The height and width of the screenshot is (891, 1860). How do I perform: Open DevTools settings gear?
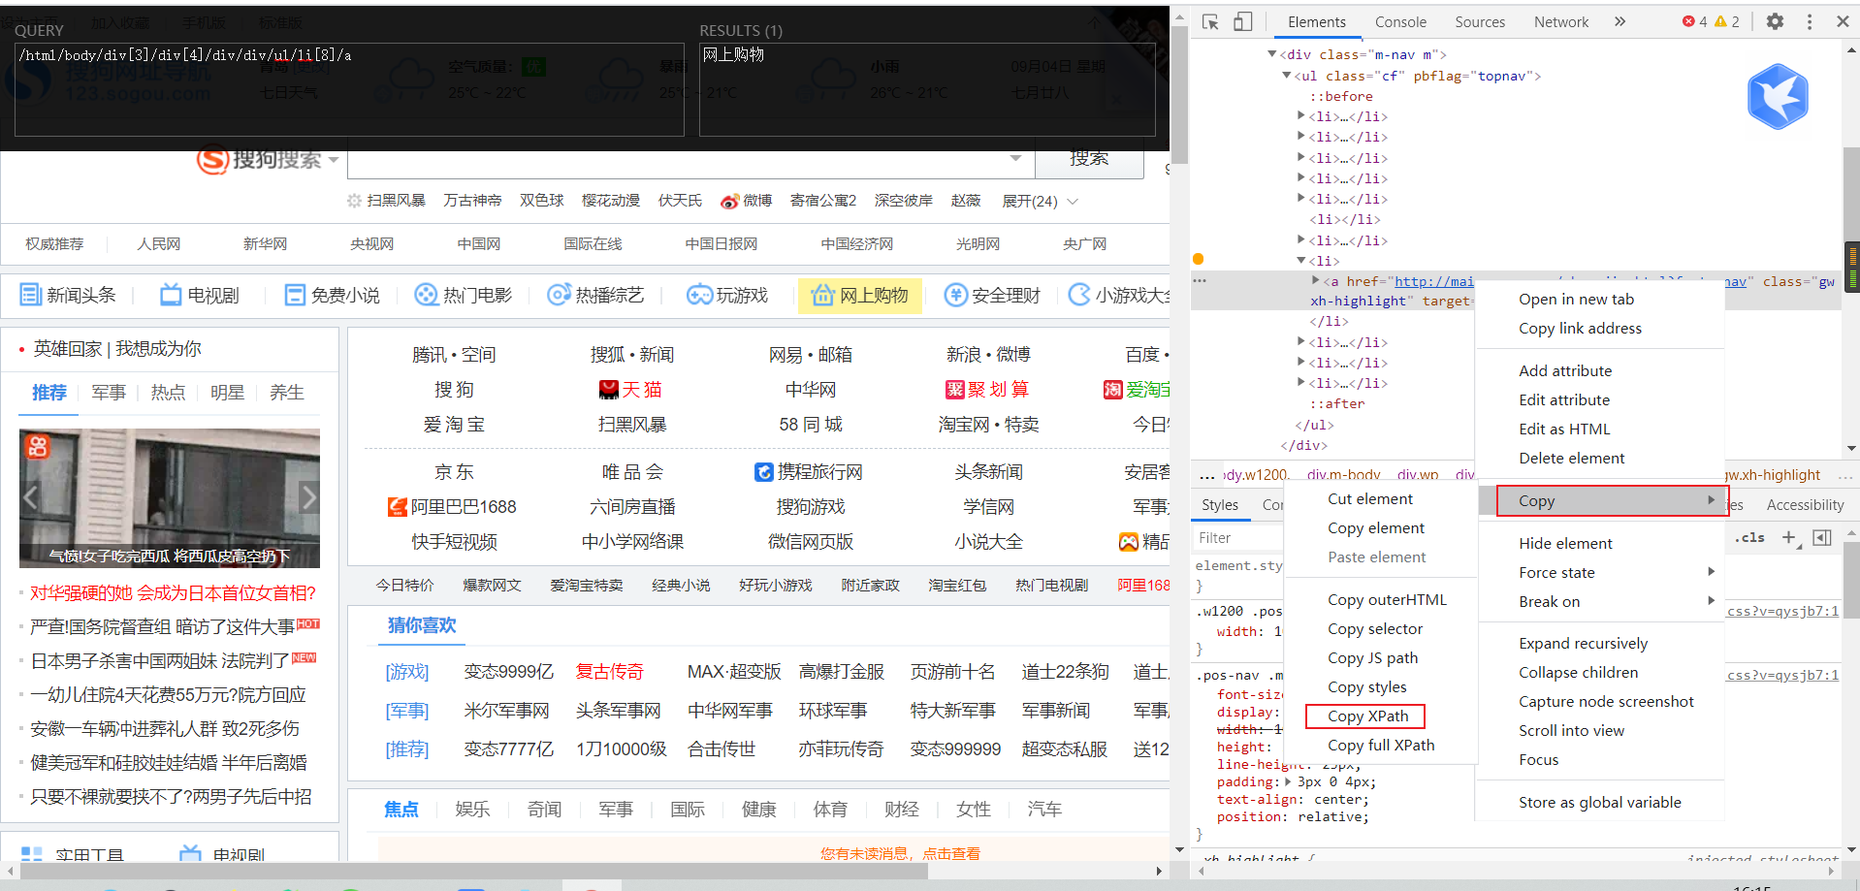click(1775, 21)
